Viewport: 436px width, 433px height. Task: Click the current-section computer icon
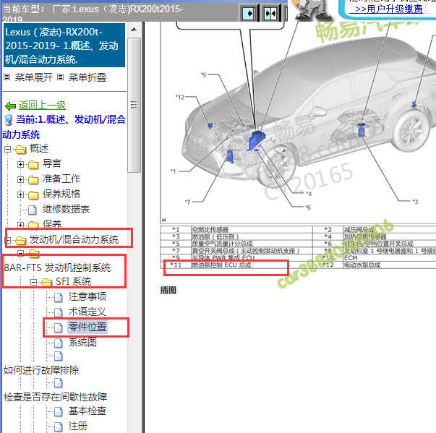pyautogui.click(x=9, y=120)
